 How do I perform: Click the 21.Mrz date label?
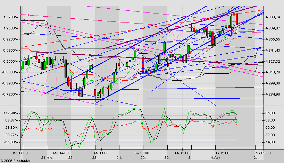pyautogui.click(x=47, y=158)
